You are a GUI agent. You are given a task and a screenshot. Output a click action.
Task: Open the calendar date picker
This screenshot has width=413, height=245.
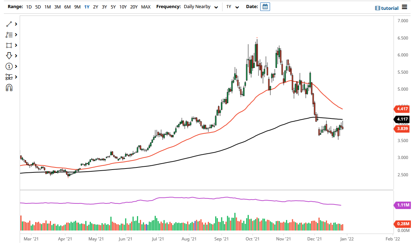[265, 7]
